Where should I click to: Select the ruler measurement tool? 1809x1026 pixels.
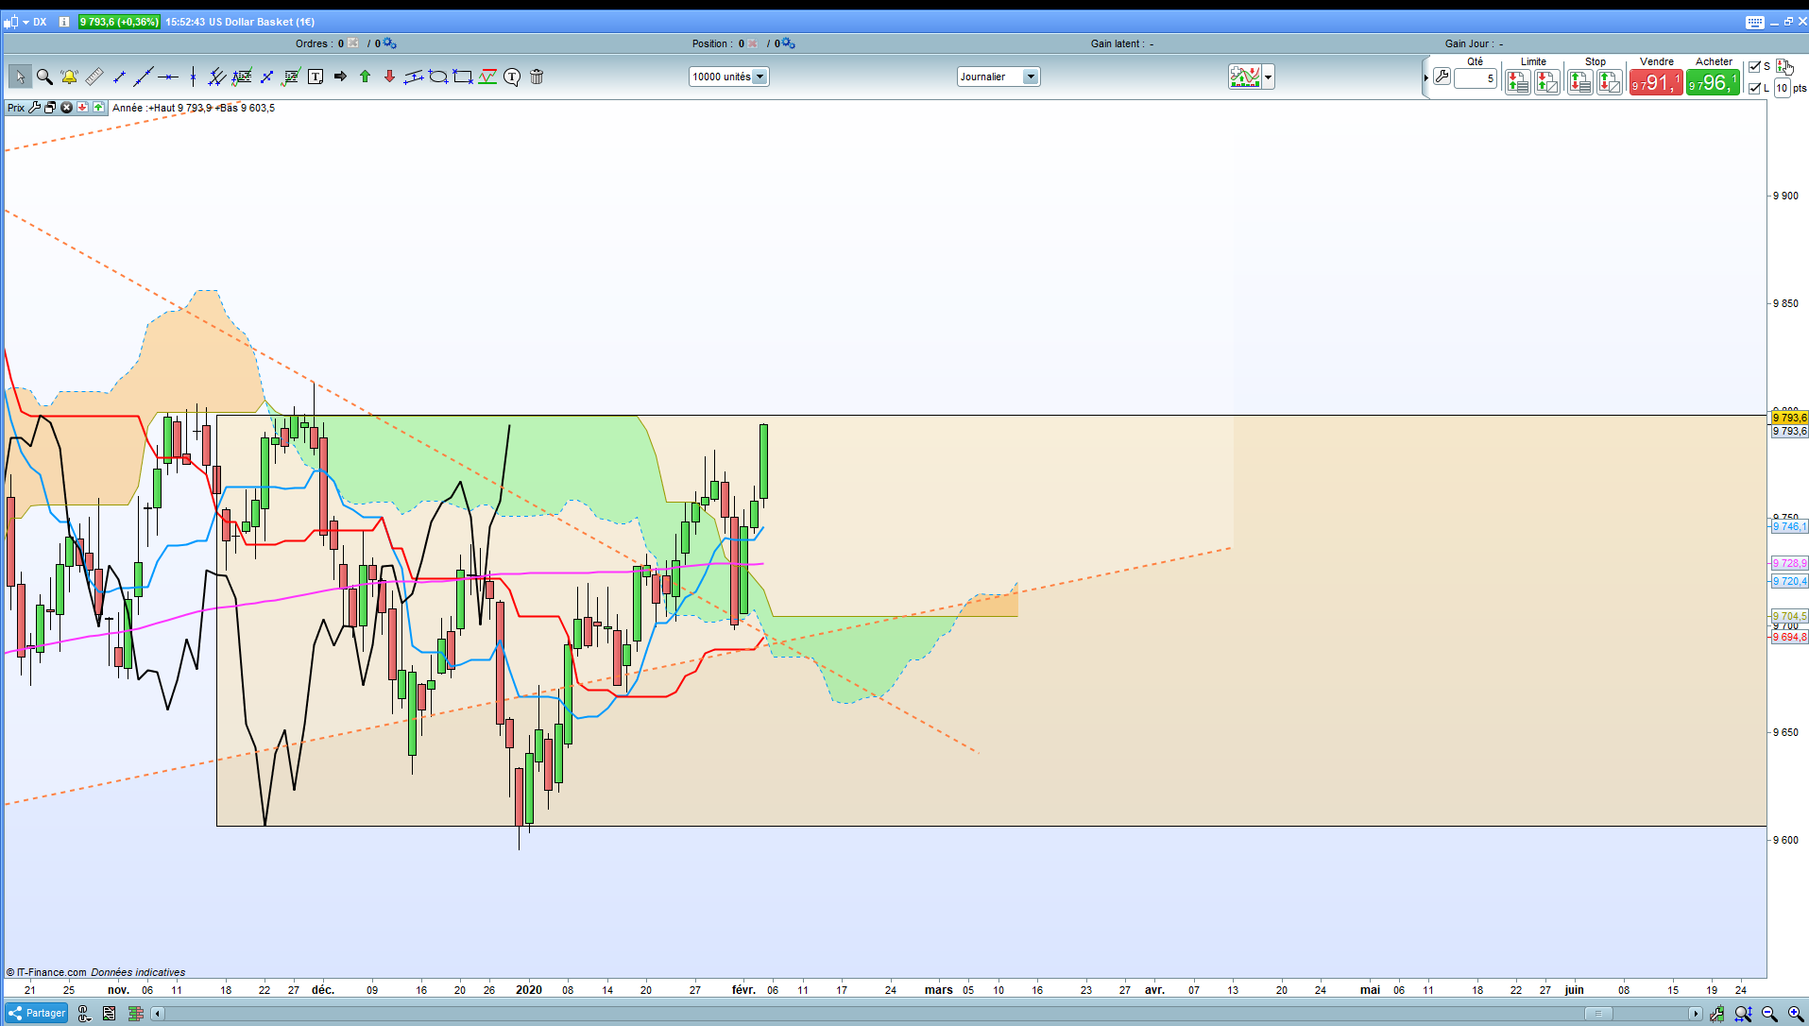94,77
